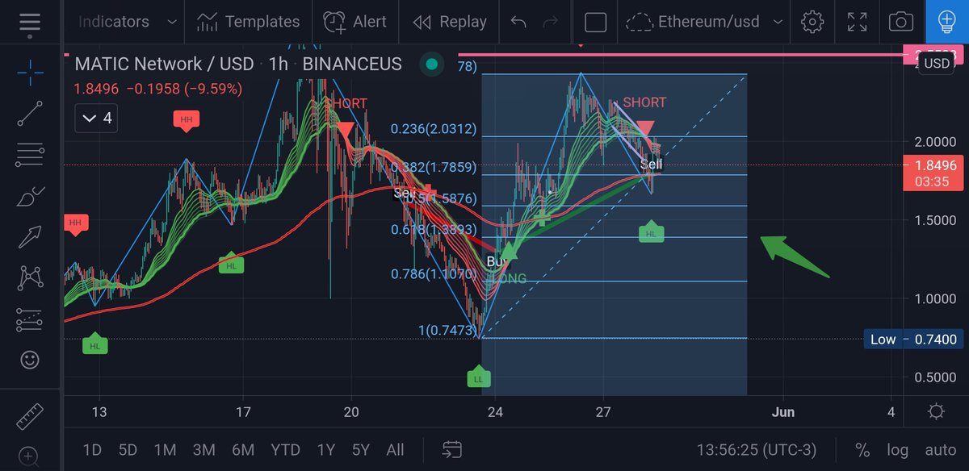Redo the last chart action
Image resolution: width=969 pixels, height=471 pixels.
coord(551,22)
